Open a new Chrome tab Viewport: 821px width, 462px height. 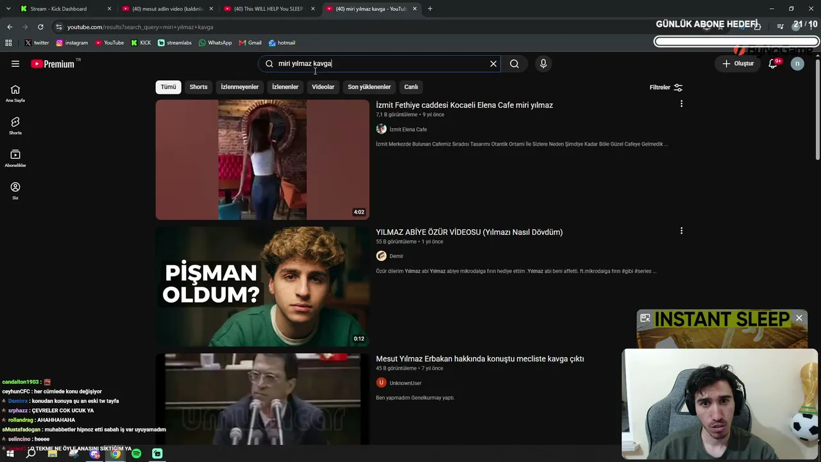coord(430,9)
